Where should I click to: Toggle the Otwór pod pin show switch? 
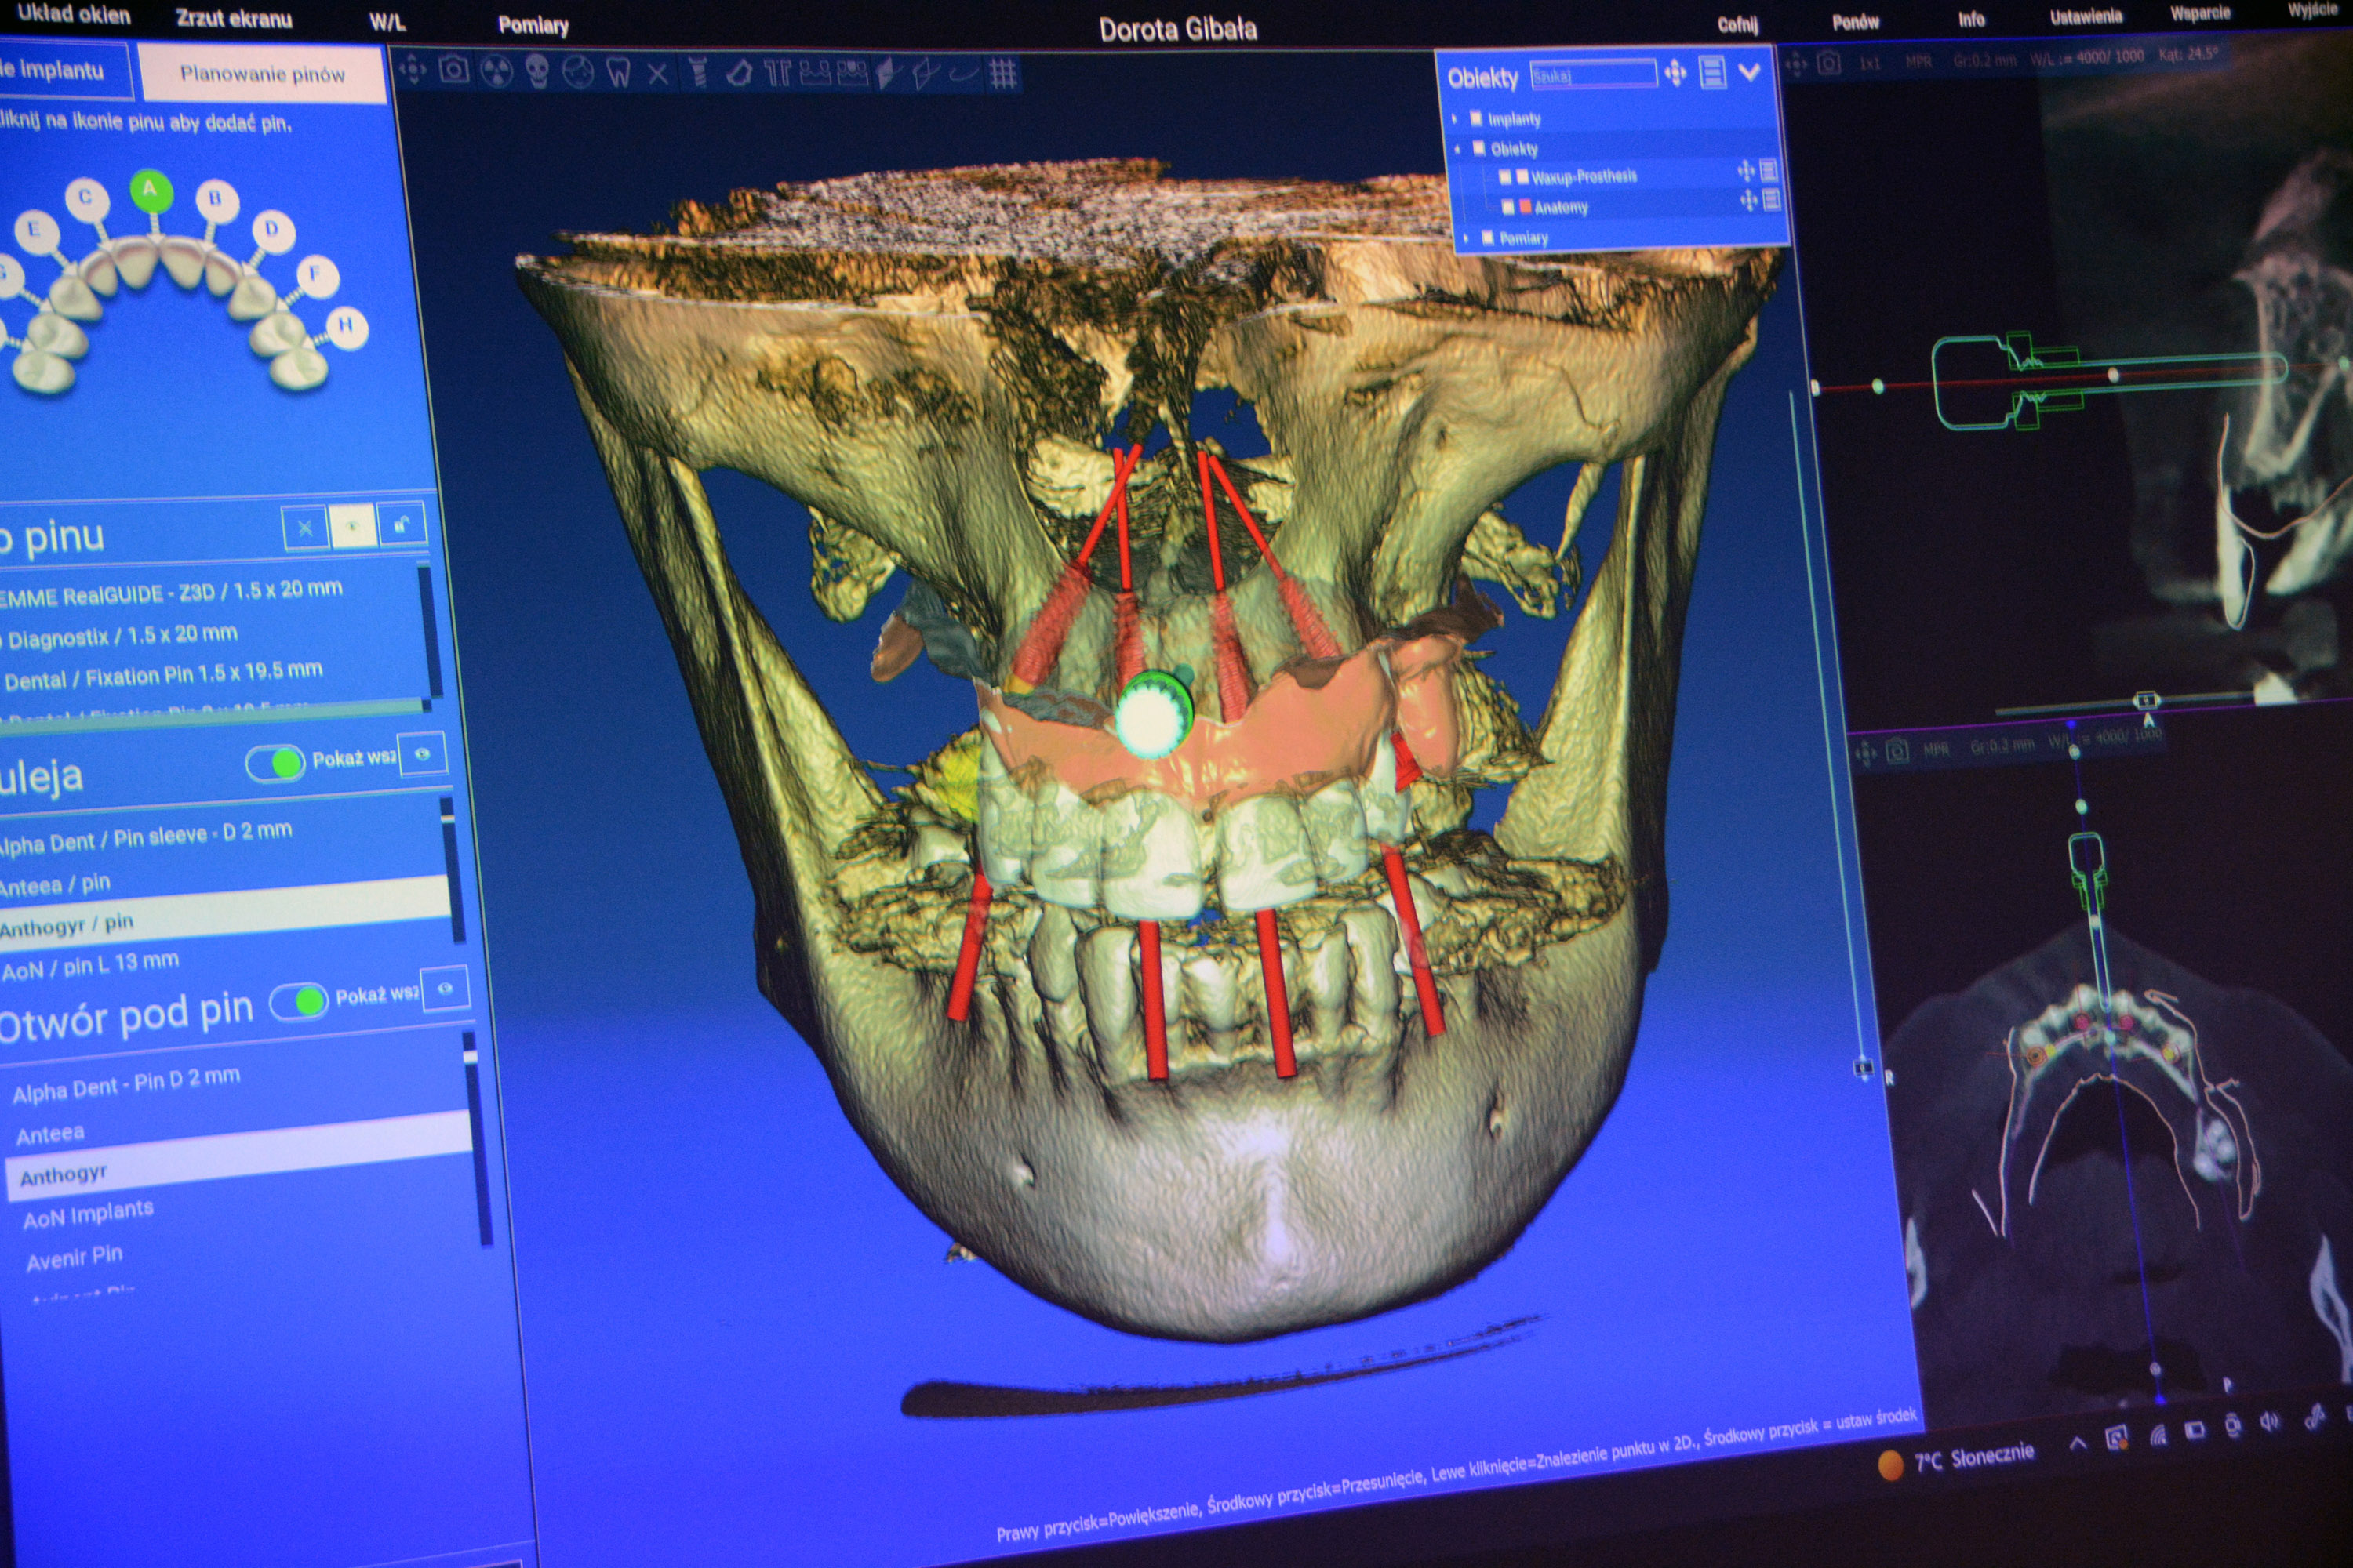pyautogui.click(x=299, y=1001)
